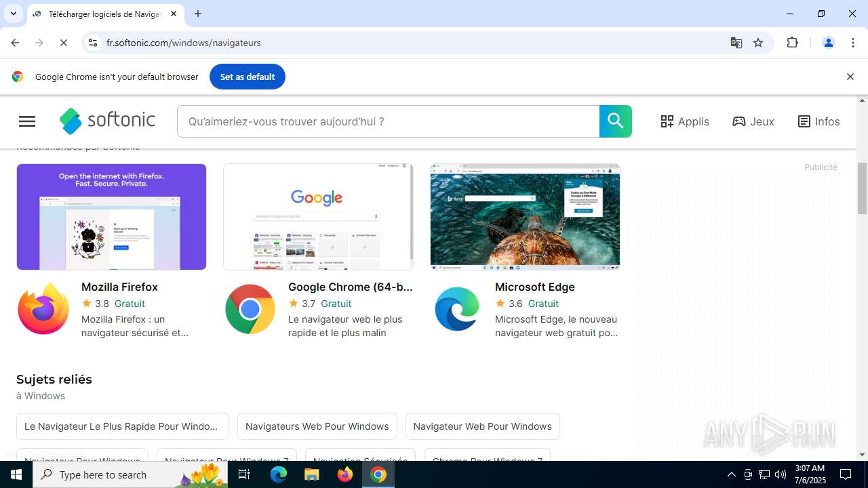Show hidden system tray icons
This screenshot has height=488, width=868.
click(x=731, y=474)
